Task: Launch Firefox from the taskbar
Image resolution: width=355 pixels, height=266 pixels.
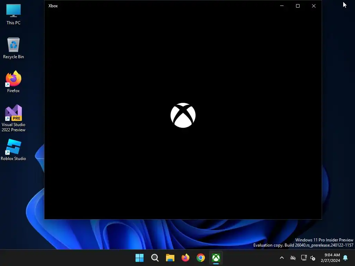Action: point(185,258)
